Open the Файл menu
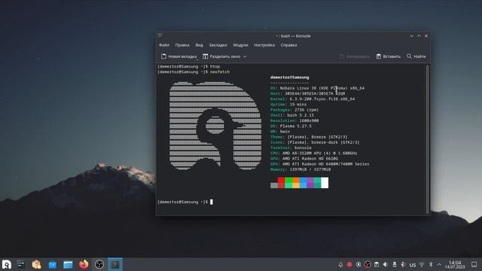Screen dimensions: 482x271 [164, 45]
